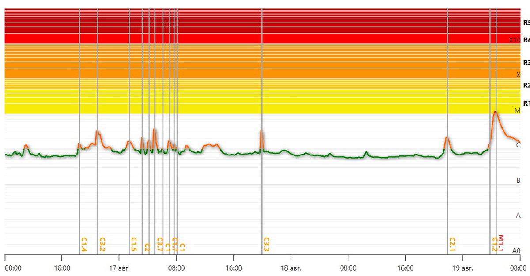The height and width of the screenshot is (276, 530).
Task: Click the 17 авг. date label
Action: 119,268
